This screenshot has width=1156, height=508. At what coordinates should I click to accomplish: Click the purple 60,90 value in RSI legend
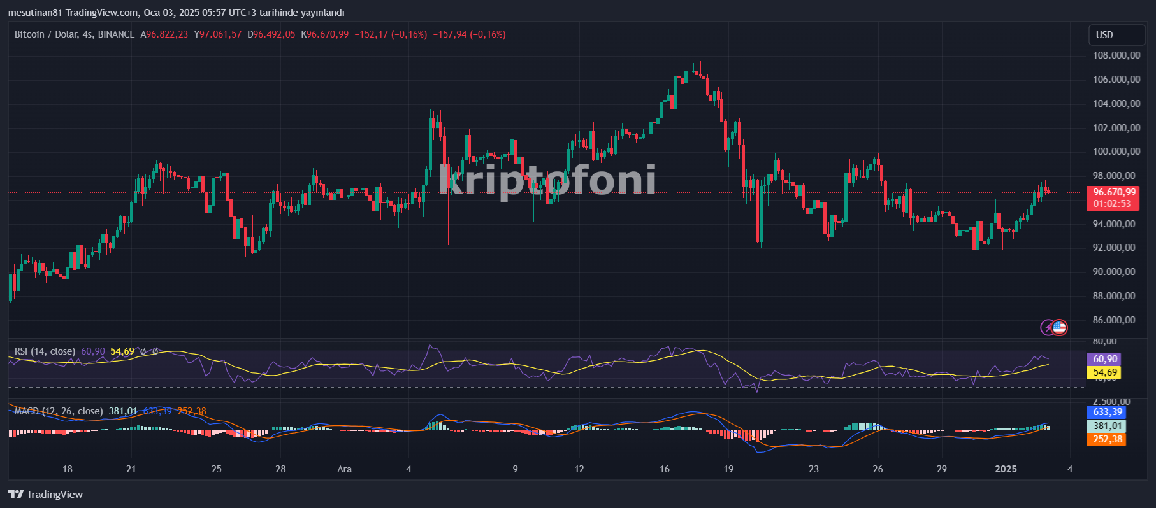click(93, 351)
